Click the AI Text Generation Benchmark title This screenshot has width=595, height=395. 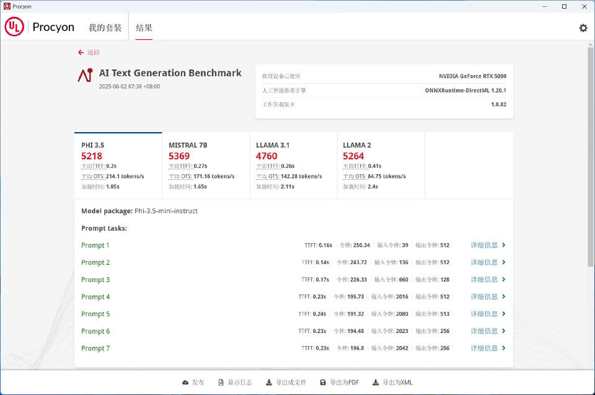(170, 73)
